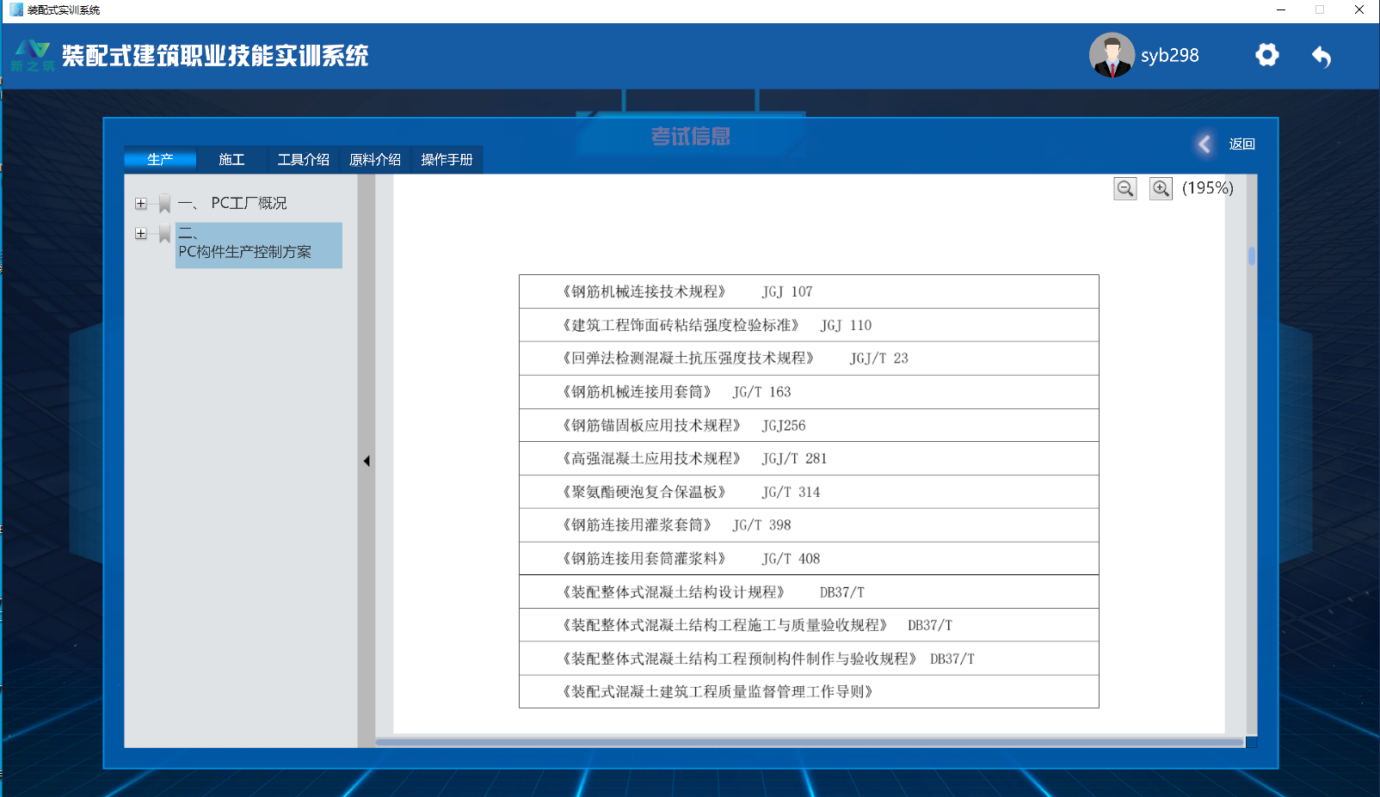Expand the 二、PC构件生产控制方案 tree node

141,234
